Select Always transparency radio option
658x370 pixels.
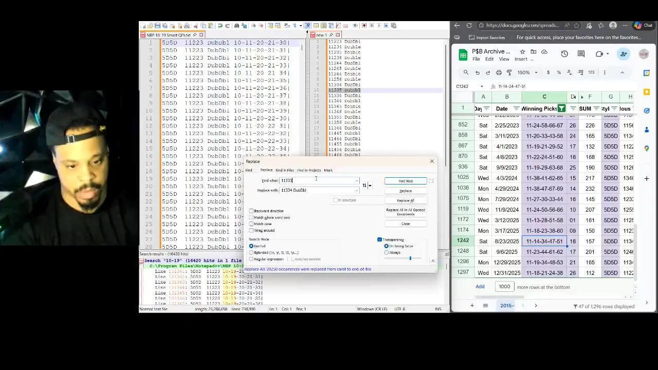(x=387, y=253)
